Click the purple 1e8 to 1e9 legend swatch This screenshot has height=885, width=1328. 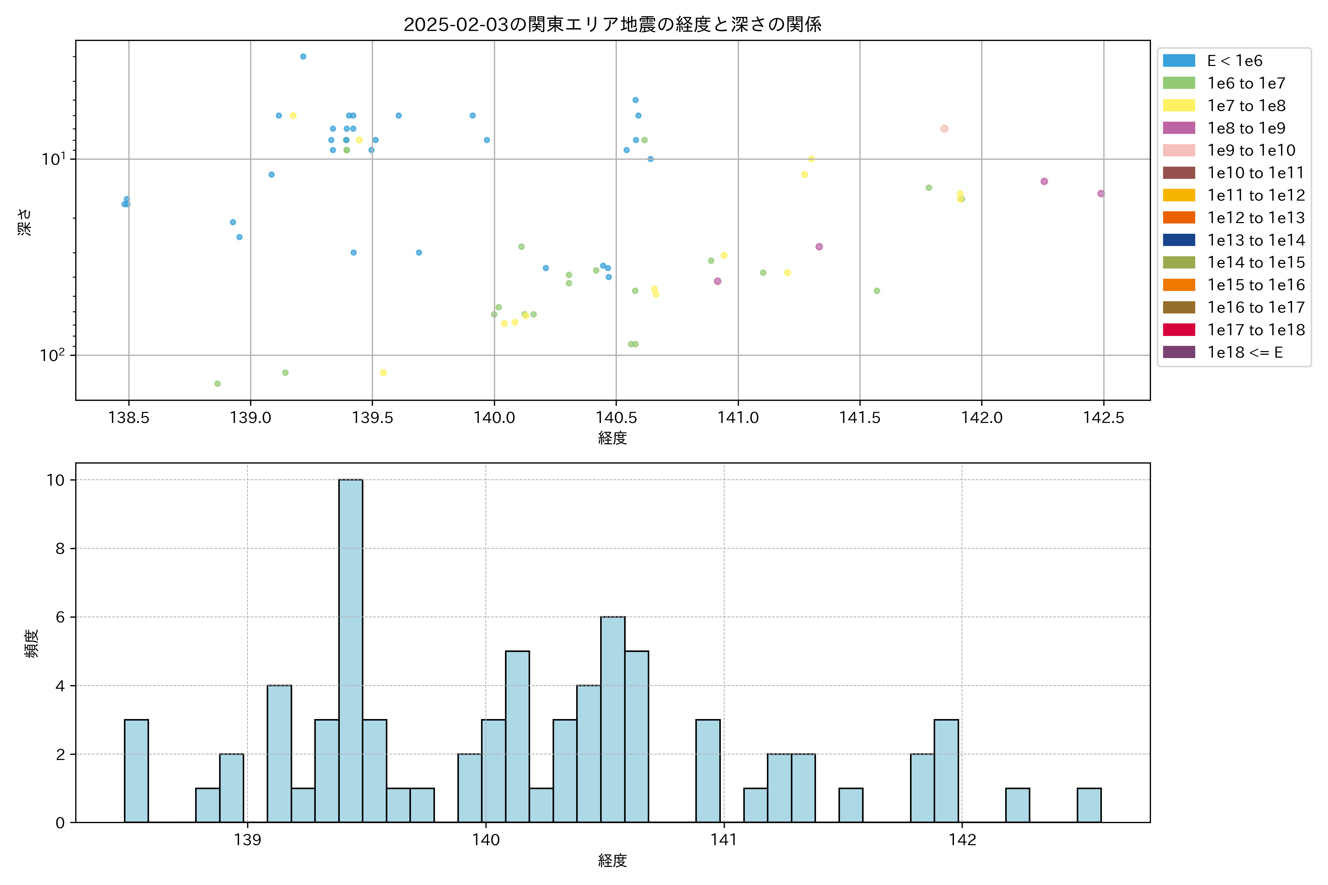tap(1178, 128)
